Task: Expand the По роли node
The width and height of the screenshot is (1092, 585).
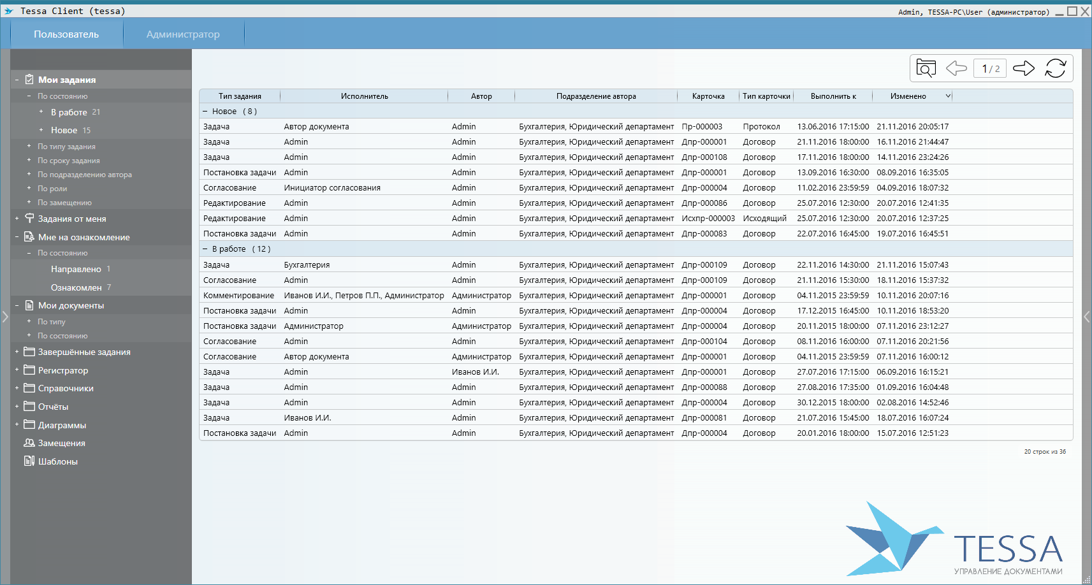Action: 29,188
